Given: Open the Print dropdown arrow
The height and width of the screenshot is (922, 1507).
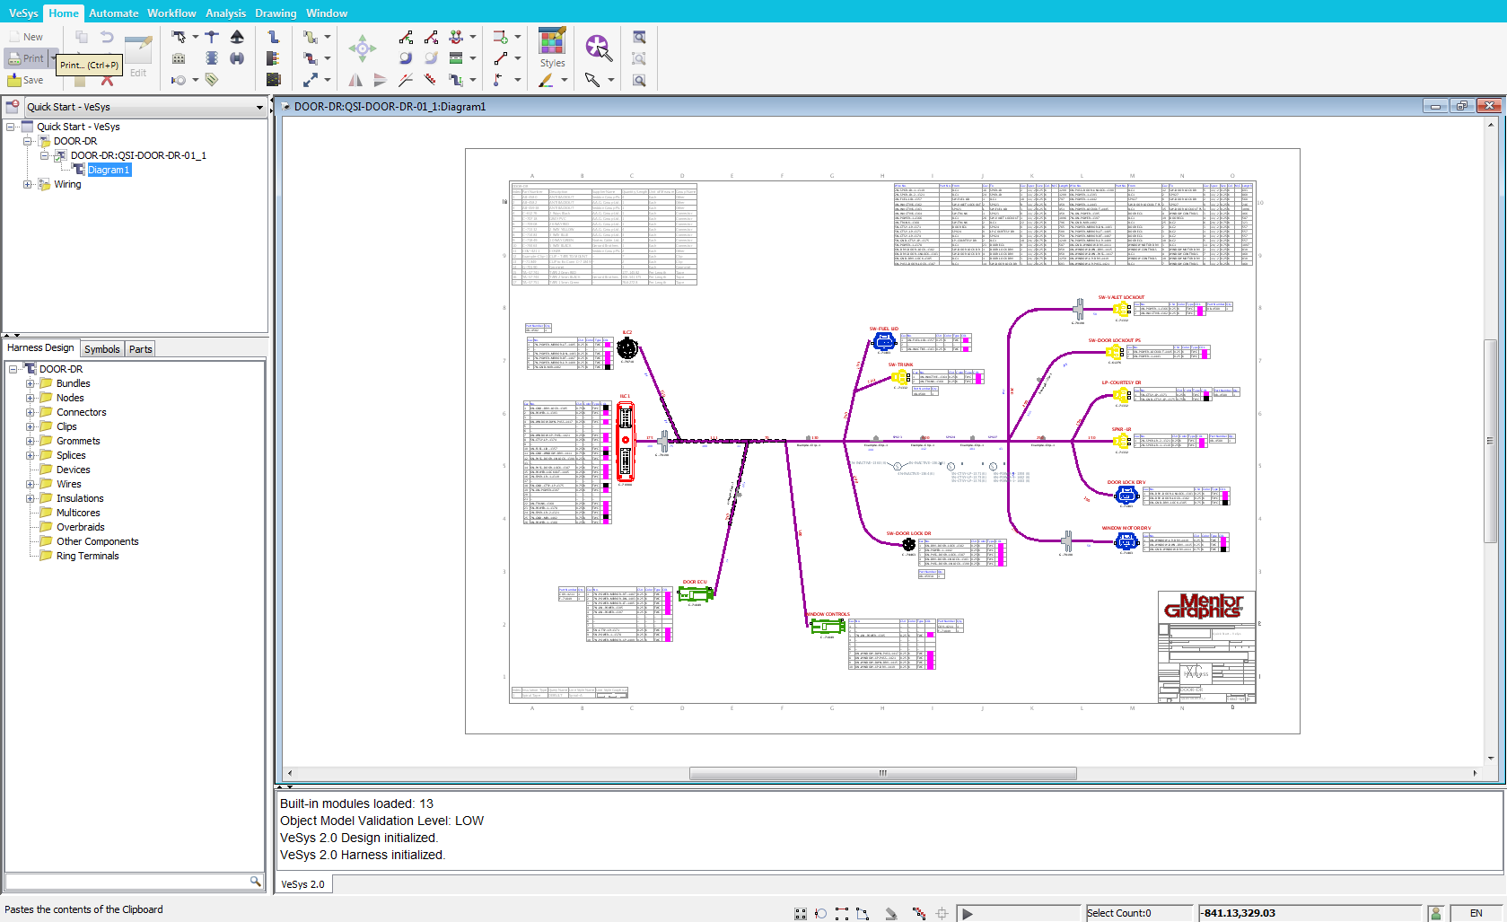Looking at the screenshot, I should [x=52, y=57].
